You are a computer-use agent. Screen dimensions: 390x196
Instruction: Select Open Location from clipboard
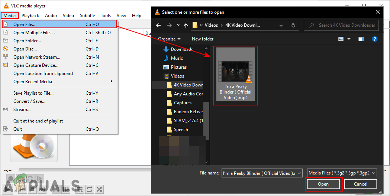(x=59, y=73)
